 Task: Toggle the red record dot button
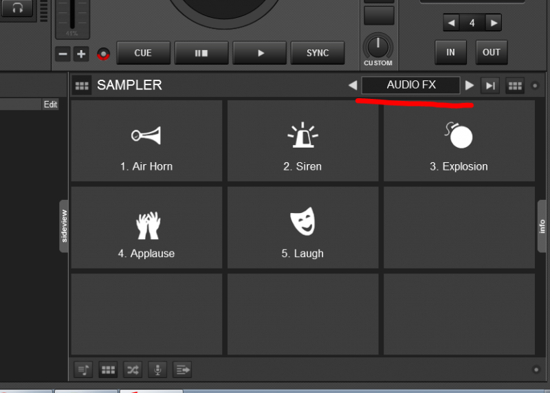coord(103,54)
